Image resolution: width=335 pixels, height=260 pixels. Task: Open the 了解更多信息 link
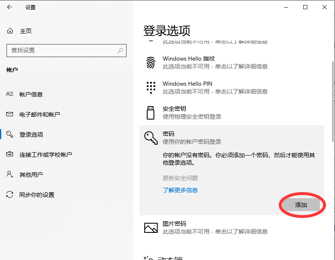click(180, 190)
